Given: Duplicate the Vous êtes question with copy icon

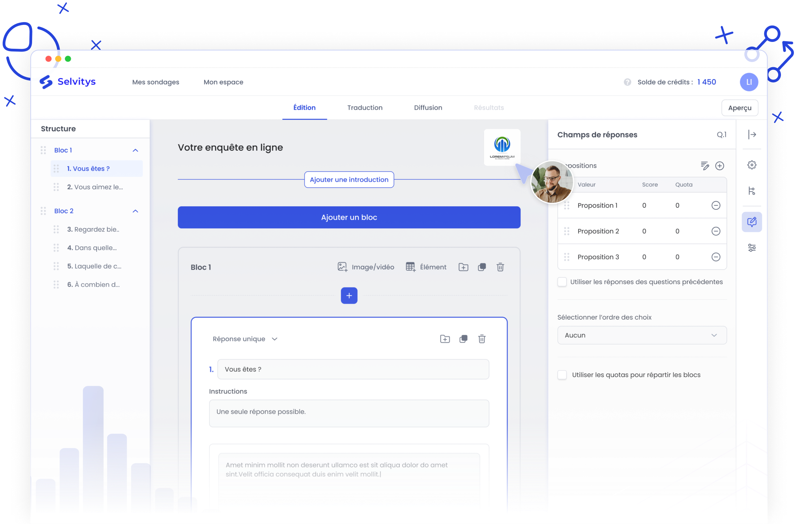Looking at the screenshot, I should [463, 339].
